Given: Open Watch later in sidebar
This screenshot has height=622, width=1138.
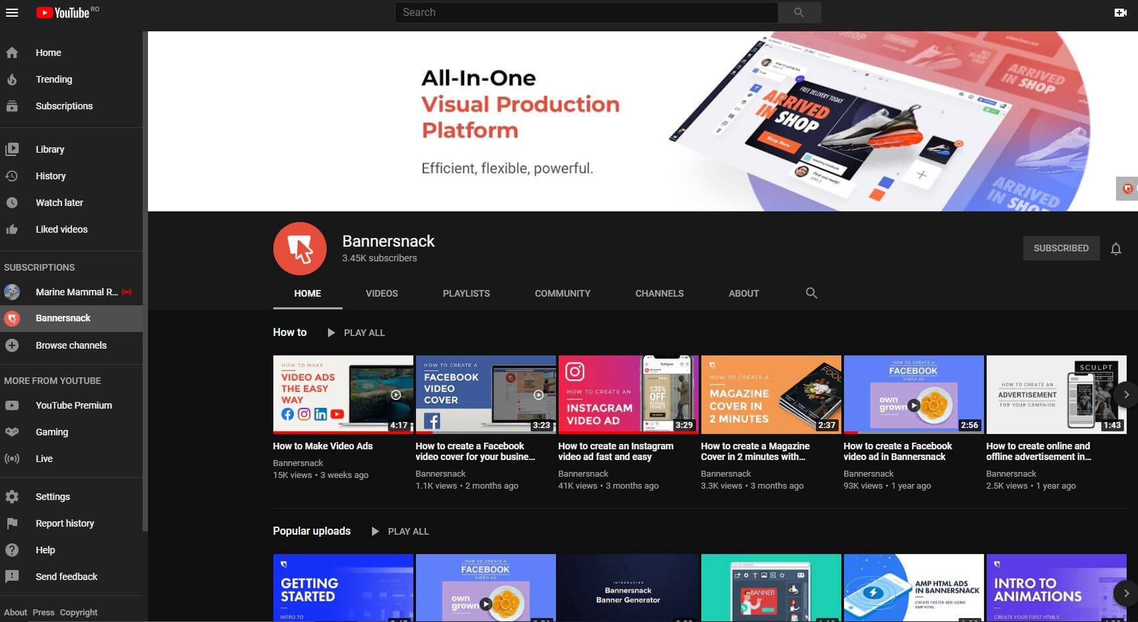Looking at the screenshot, I should click(x=59, y=203).
